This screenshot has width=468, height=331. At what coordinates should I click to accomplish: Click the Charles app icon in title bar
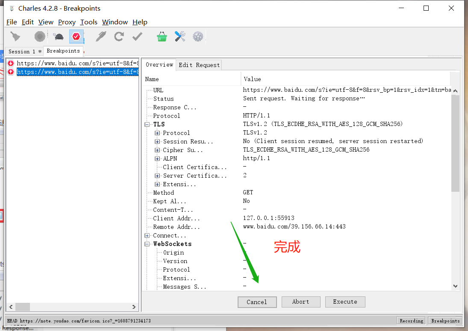[x=12, y=9]
